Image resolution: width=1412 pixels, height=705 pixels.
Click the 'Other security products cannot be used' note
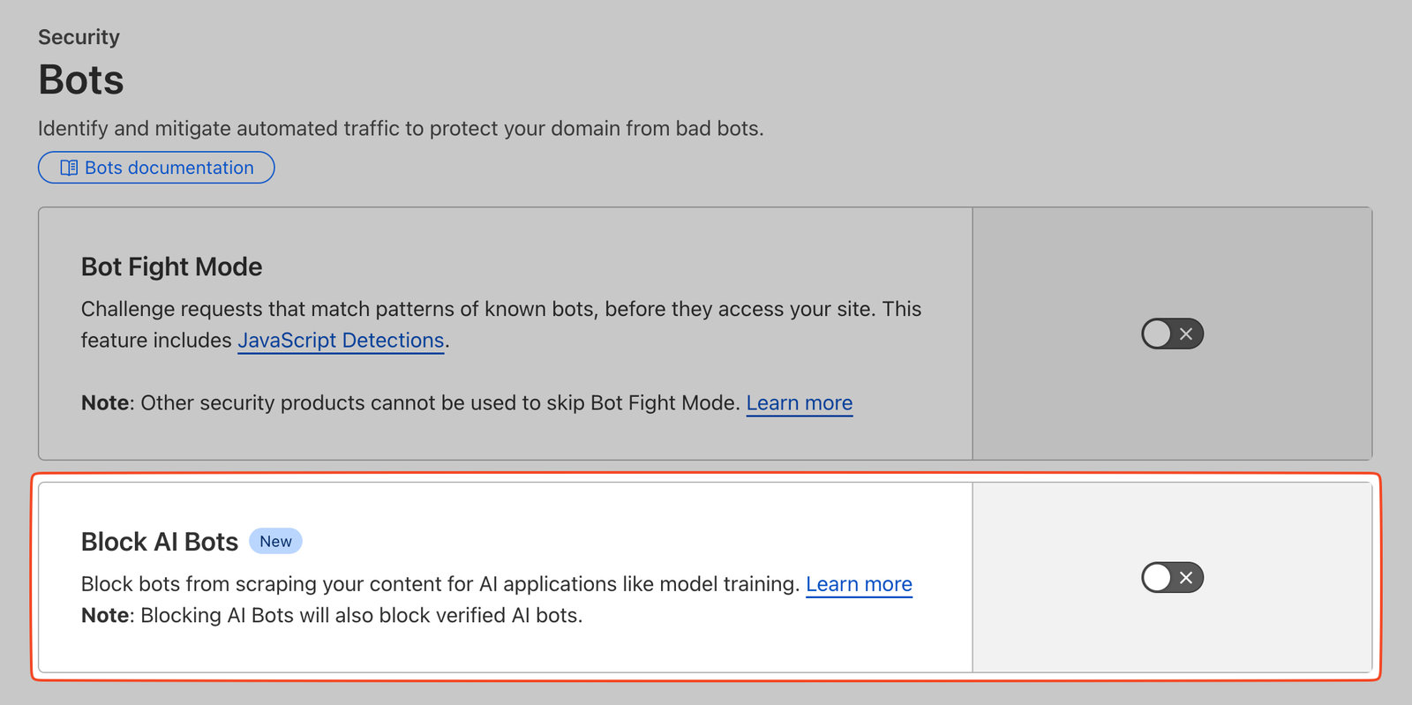[x=410, y=403]
